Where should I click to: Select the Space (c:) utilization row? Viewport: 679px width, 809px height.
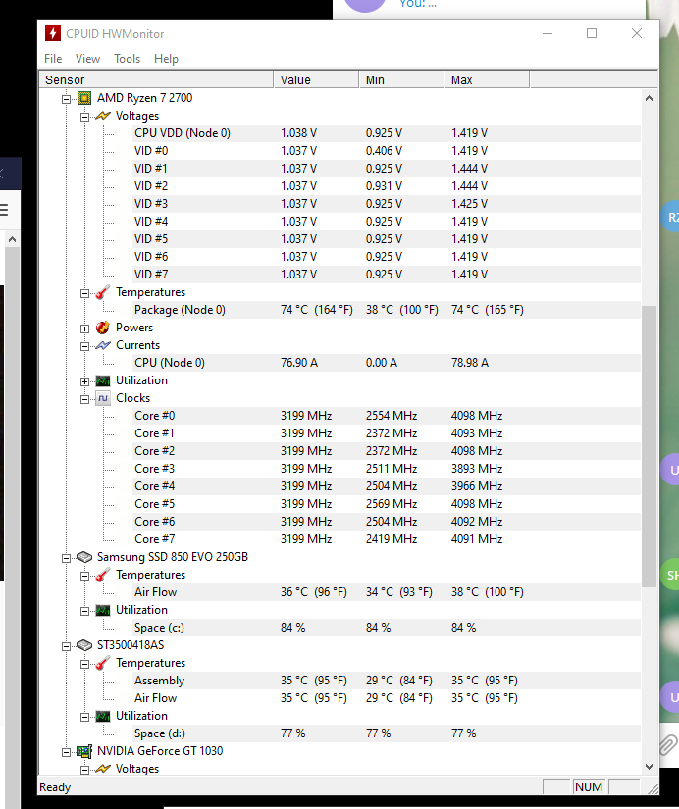[x=387, y=628]
